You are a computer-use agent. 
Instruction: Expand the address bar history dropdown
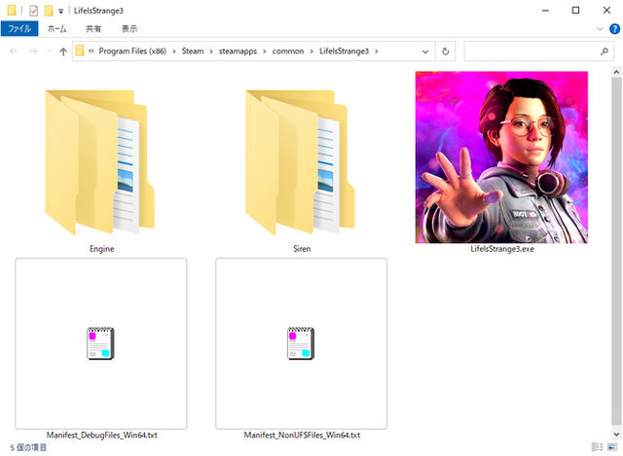click(424, 52)
